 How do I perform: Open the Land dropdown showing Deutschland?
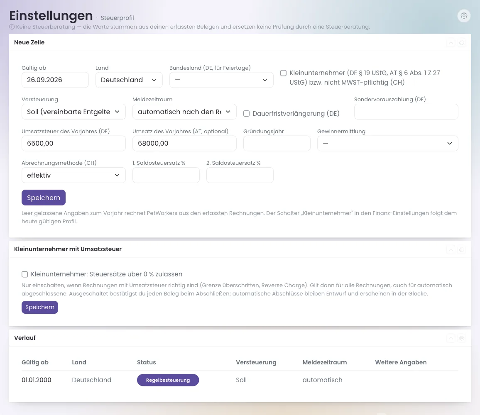click(129, 80)
